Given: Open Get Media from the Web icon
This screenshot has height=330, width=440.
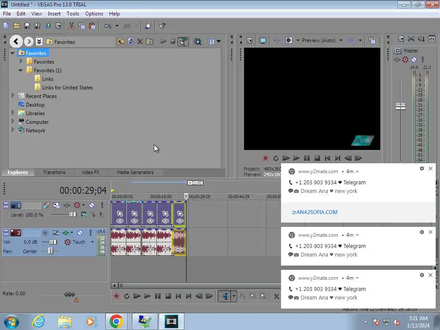Looking at the screenshot, I should click(x=198, y=42).
